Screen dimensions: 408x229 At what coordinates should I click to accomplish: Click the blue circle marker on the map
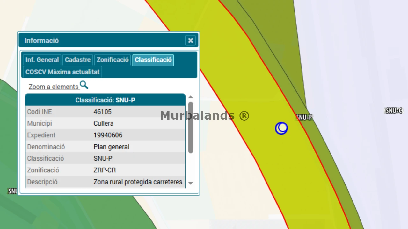coord(281,128)
